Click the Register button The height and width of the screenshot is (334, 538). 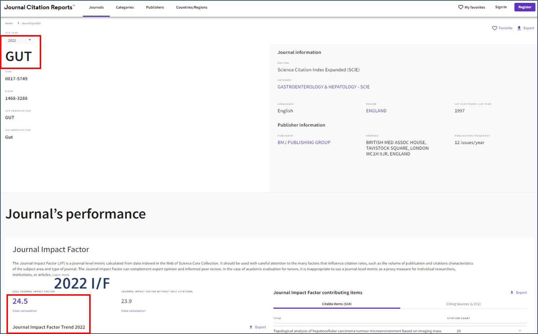coord(525,7)
